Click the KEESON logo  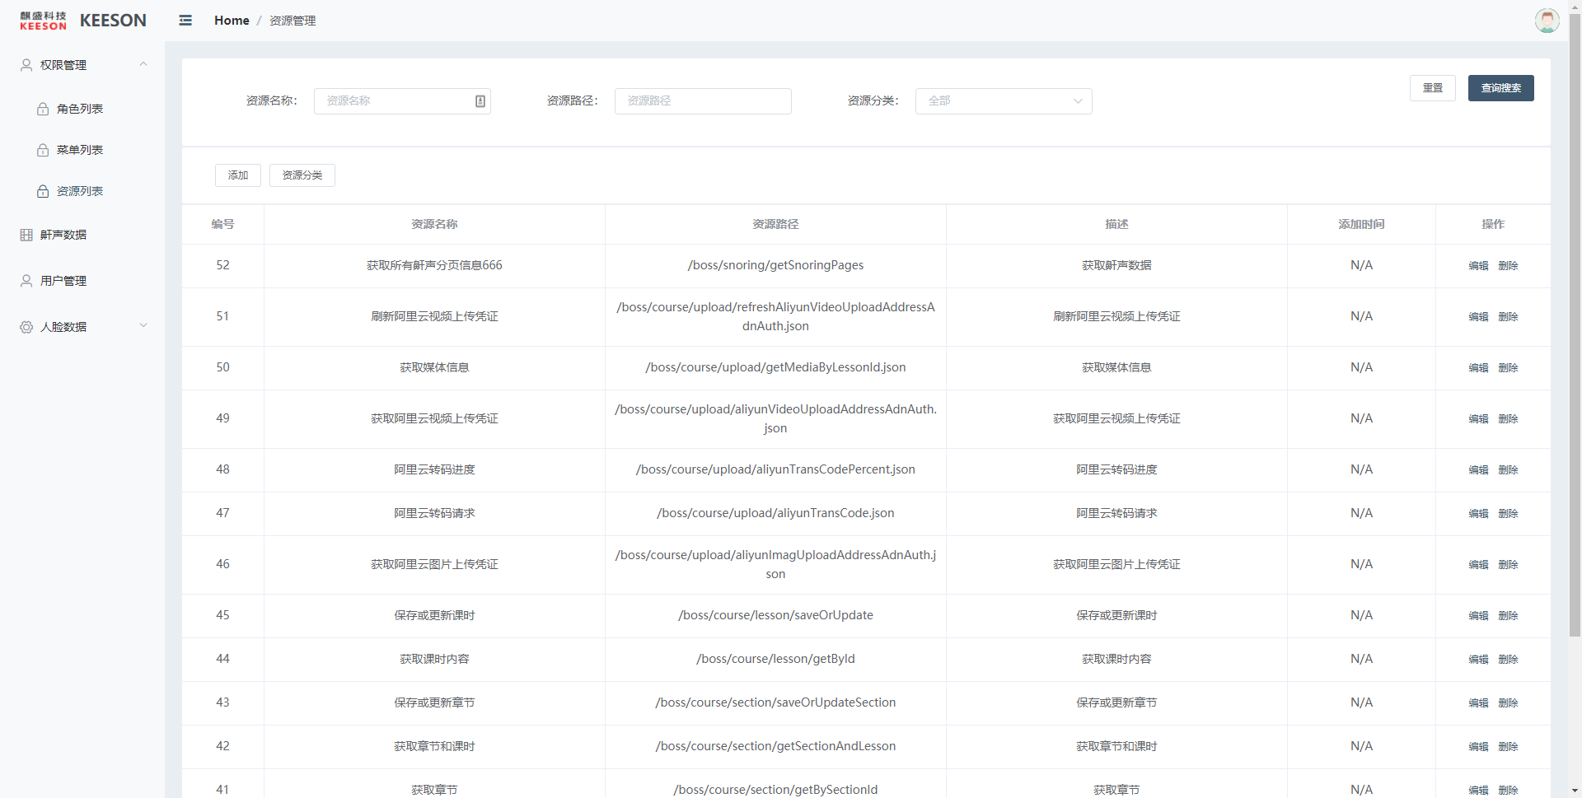pyautogui.click(x=82, y=21)
